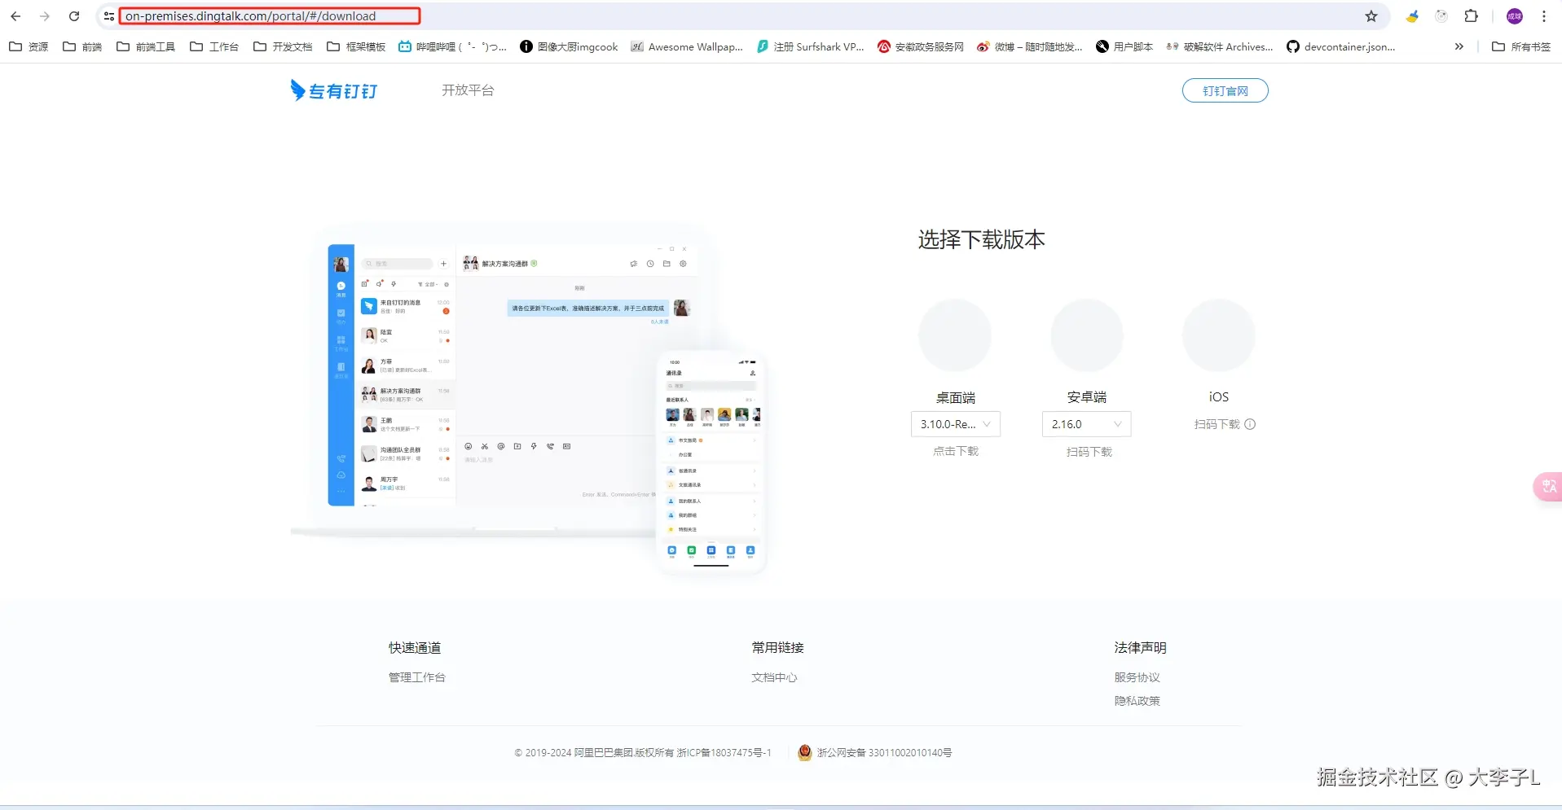
Task: Open the 所有书签 folder
Action: tap(1521, 47)
